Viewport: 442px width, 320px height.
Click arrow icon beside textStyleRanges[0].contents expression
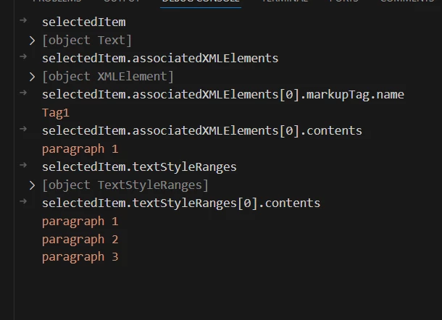click(x=23, y=201)
